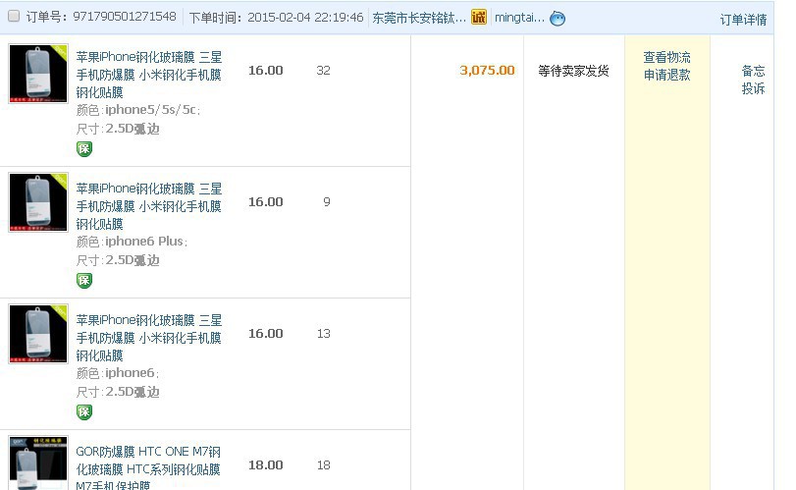Viewport: 796px width, 490px height.
Task: Click the order total 3,075.00
Action: coord(487,70)
